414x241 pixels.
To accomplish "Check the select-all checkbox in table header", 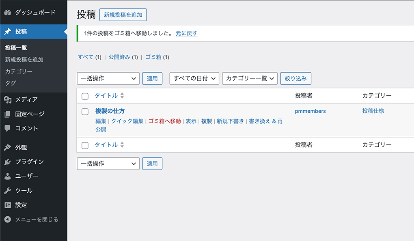I will [85, 96].
